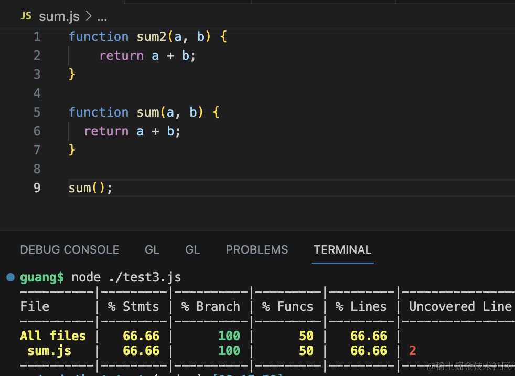The height and width of the screenshot is (376, 515).
Task: Click the node ./test3.js command text
Action: 126,277
